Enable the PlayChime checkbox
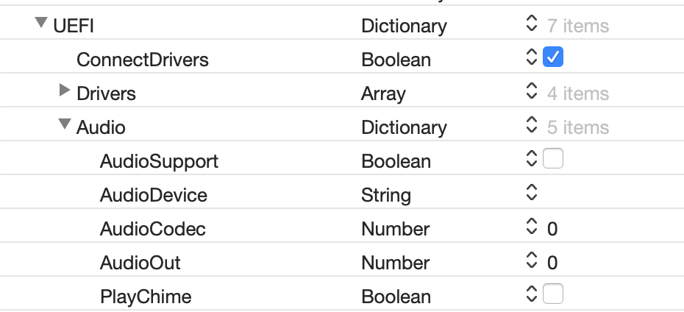The height and width of the screenshot is (312, 684). (553, 295)
